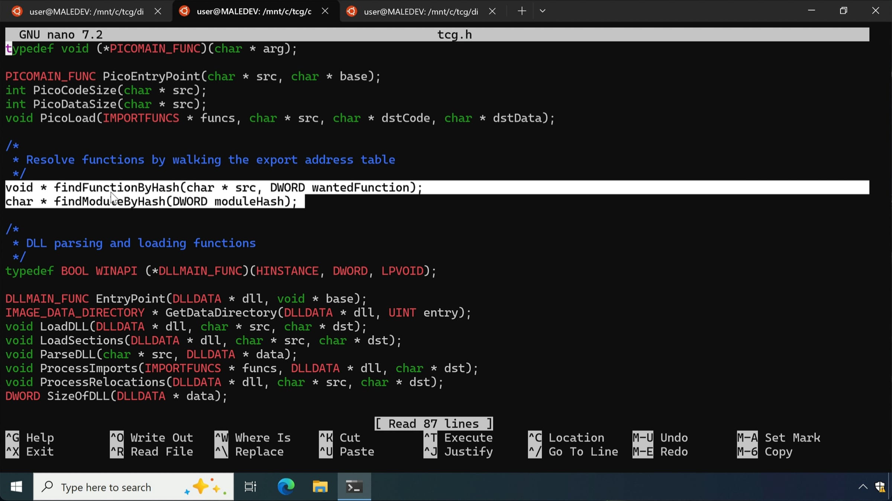This screenshot has width=892, height=501.
Task: Click the M-6 Copy shortcut
Action: [x=765, y=452]
